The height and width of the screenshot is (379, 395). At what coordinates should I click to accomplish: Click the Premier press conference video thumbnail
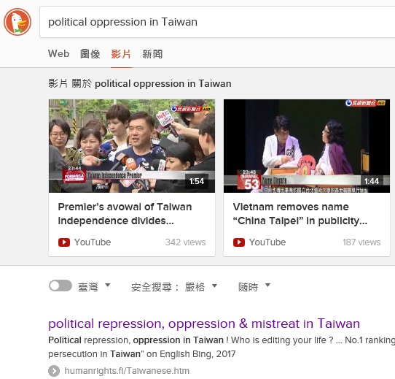[132, 146]
